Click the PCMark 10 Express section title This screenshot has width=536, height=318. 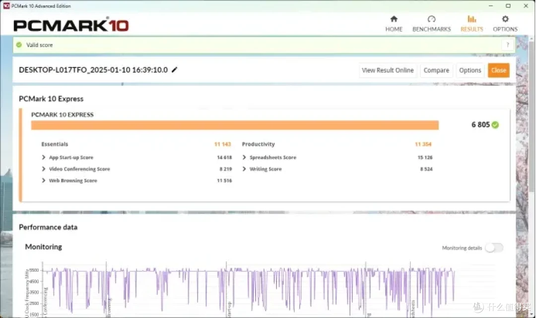point(51,99)
